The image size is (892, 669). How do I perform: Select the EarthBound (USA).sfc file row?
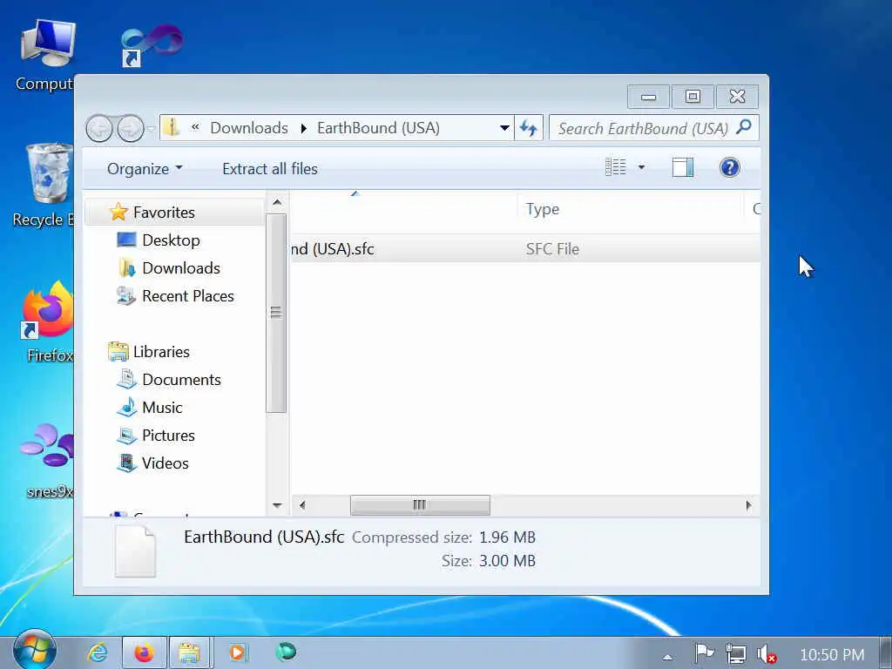(x=525, y=249)
